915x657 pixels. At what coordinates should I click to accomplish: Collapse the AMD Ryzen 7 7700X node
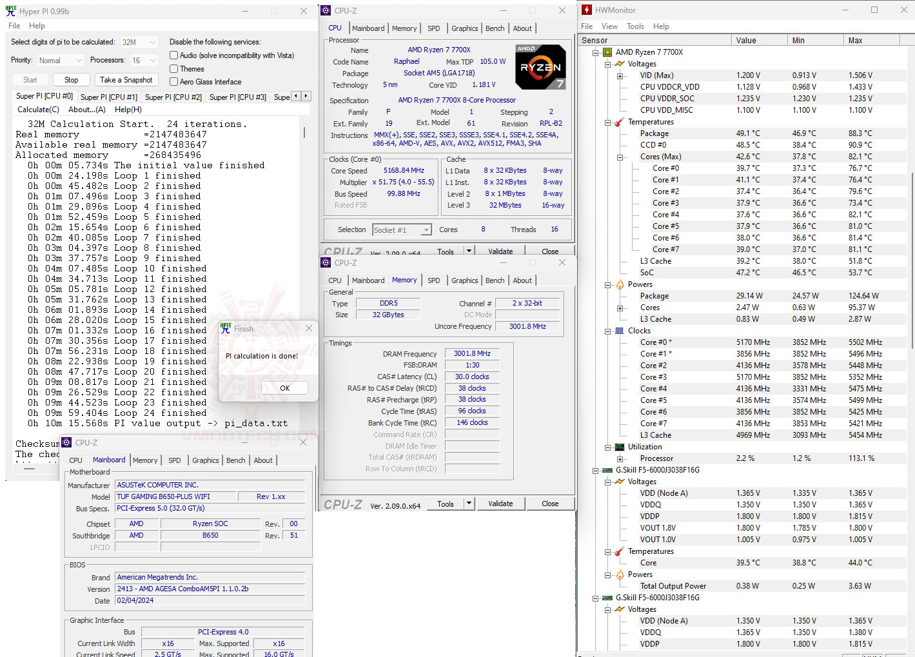[x=596, y=52]
